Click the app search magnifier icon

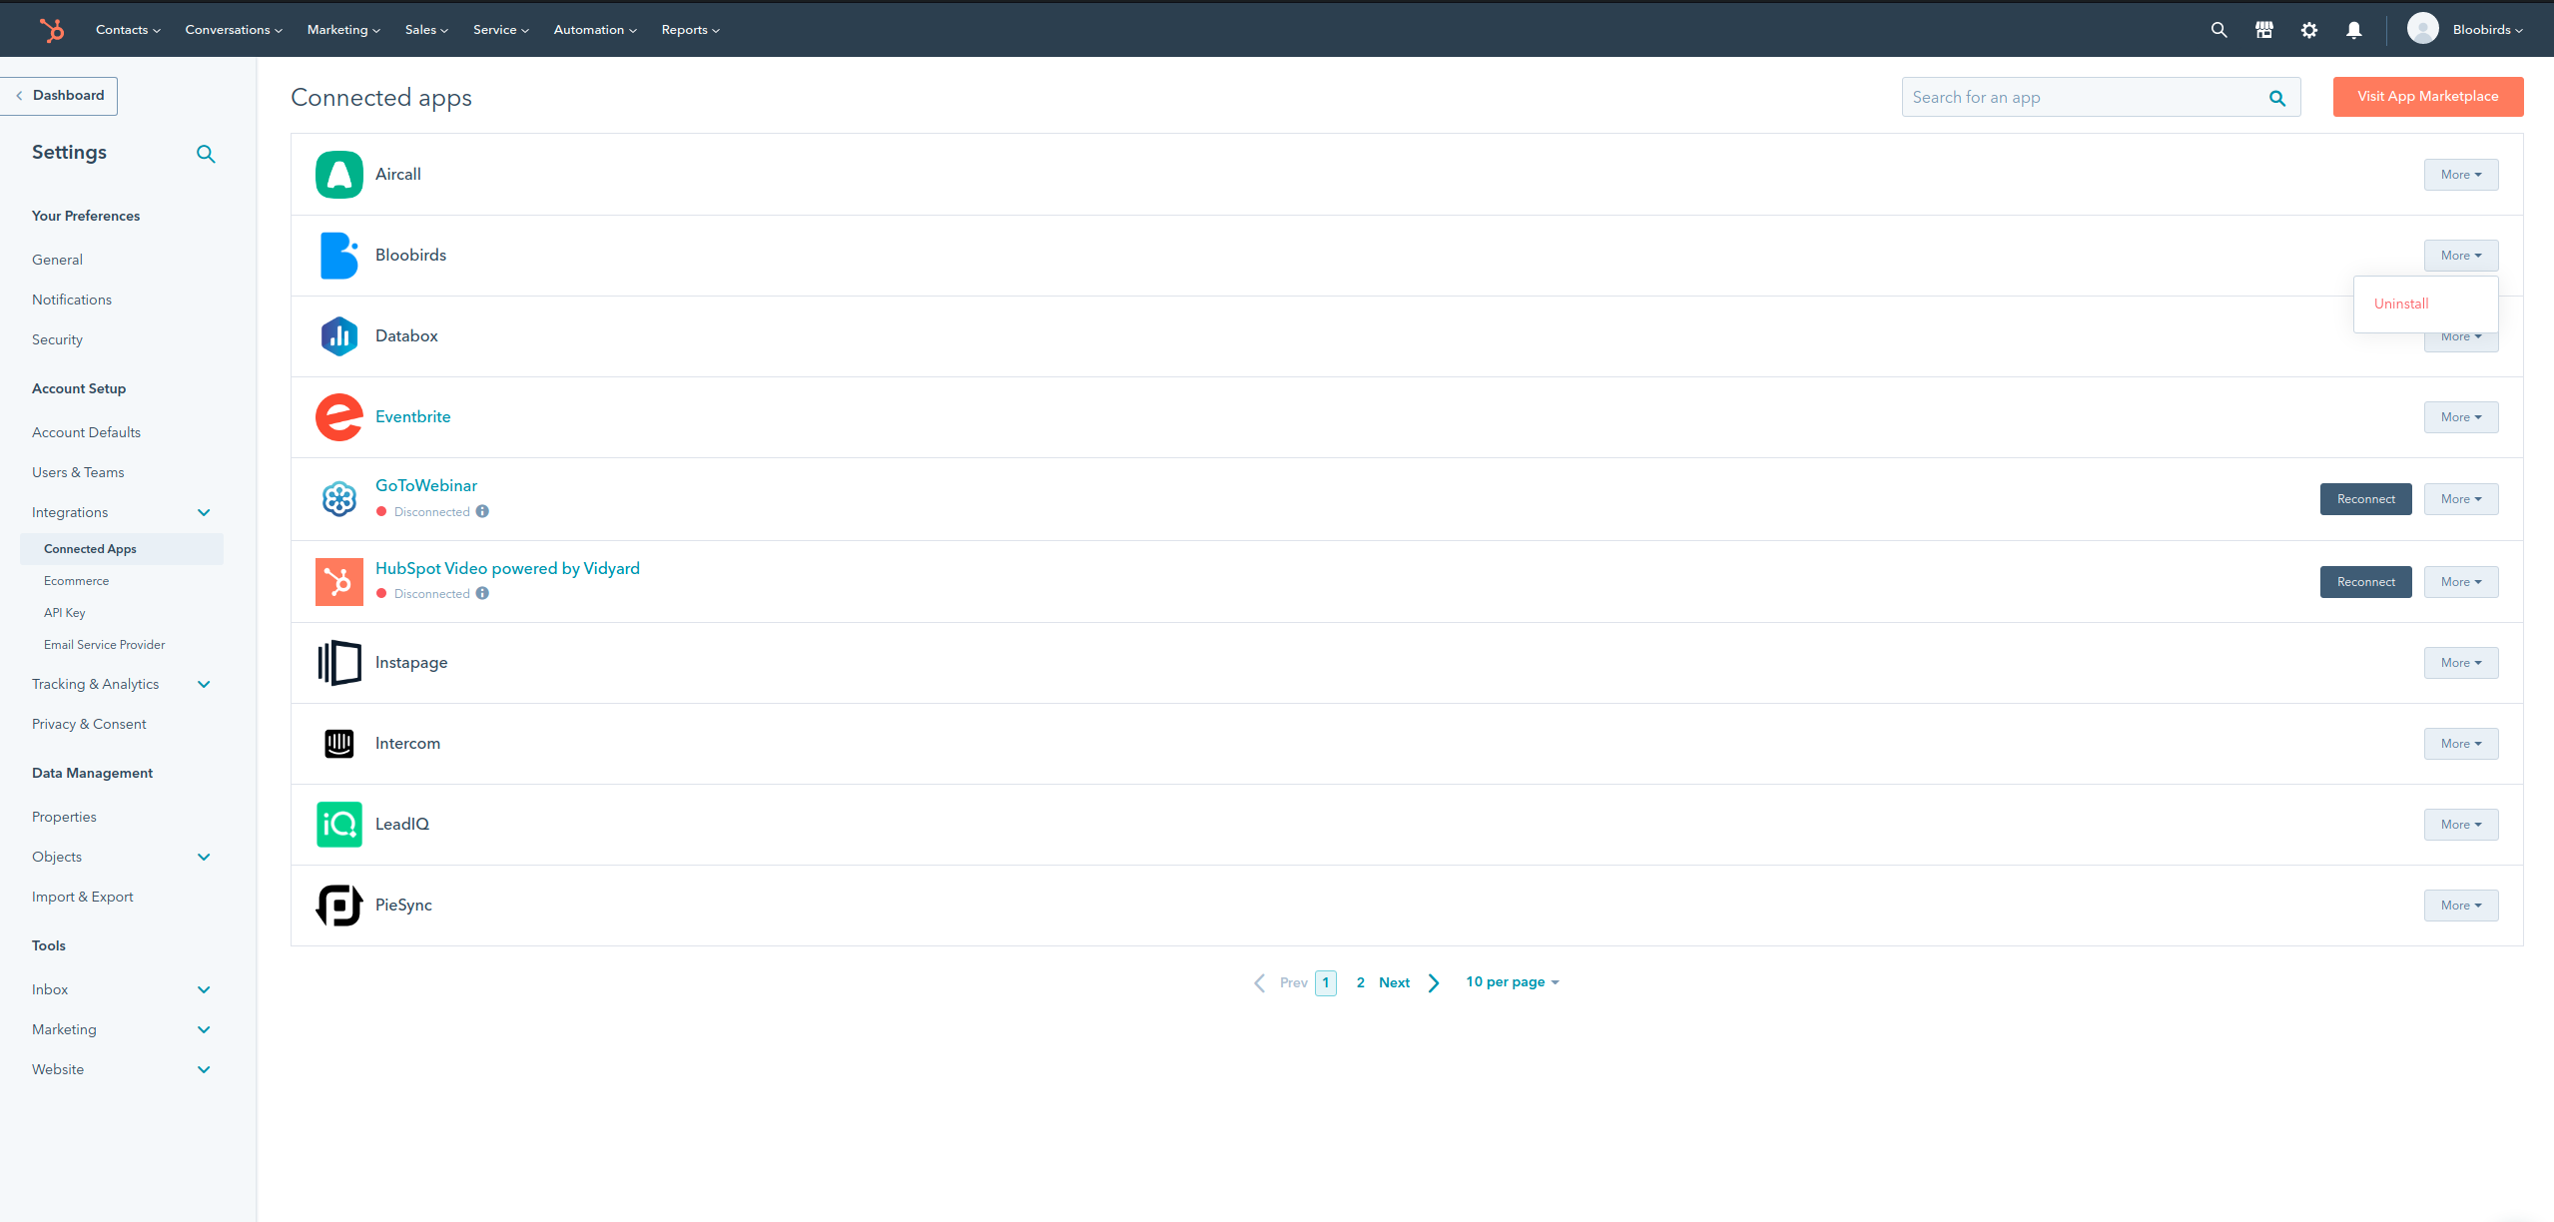(2277, 98)
